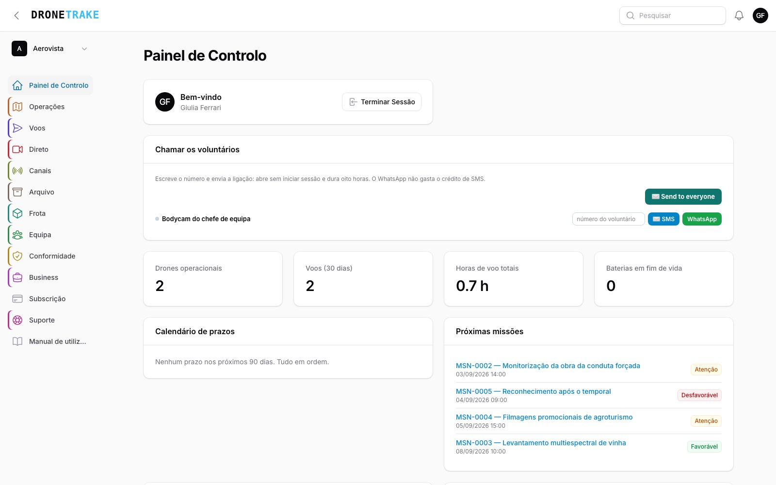
Task: Click the Business briefcase icon
Action: tap(17, 277)
